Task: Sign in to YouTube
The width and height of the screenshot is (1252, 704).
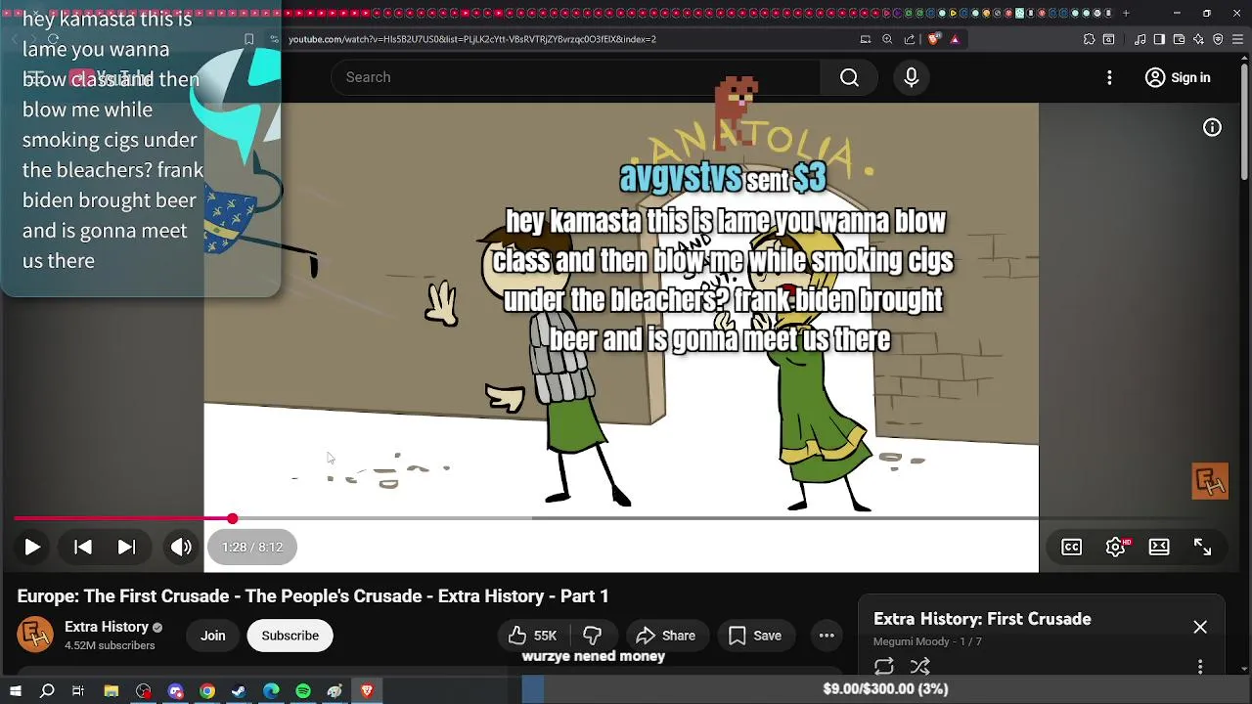Action: tap(1178, 77)
